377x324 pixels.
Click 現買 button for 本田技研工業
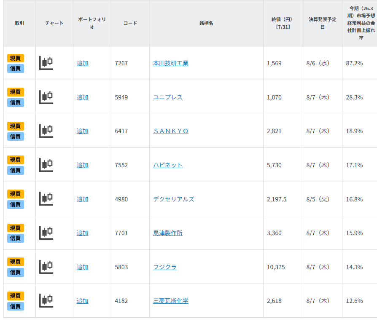tap(15, 58)
